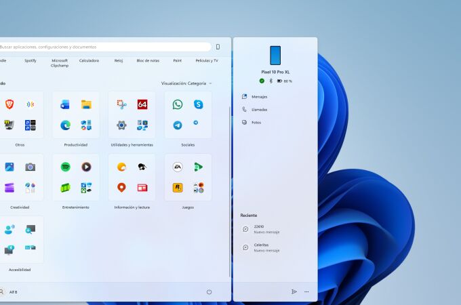
Task: Expand the more-apps cluster in Productividad
Action: click(87, 125)
